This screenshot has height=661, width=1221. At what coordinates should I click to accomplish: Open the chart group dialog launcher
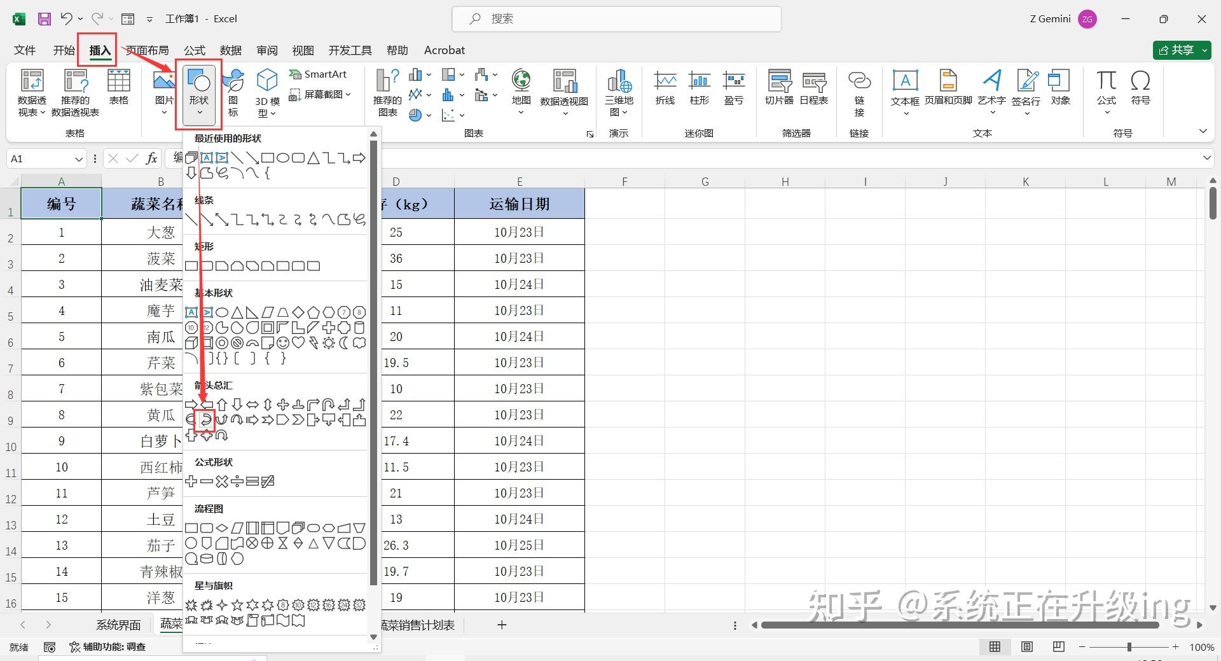pos(590,134)
